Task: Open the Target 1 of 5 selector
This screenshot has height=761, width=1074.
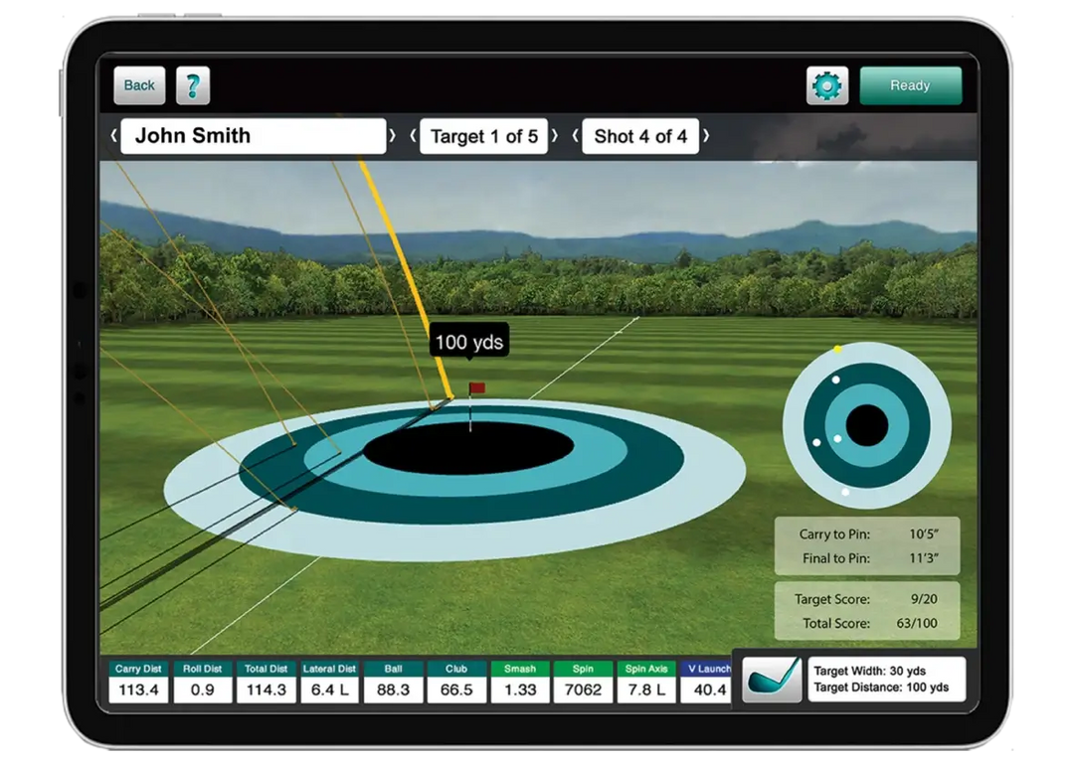Action: click(x=483, y=136)
